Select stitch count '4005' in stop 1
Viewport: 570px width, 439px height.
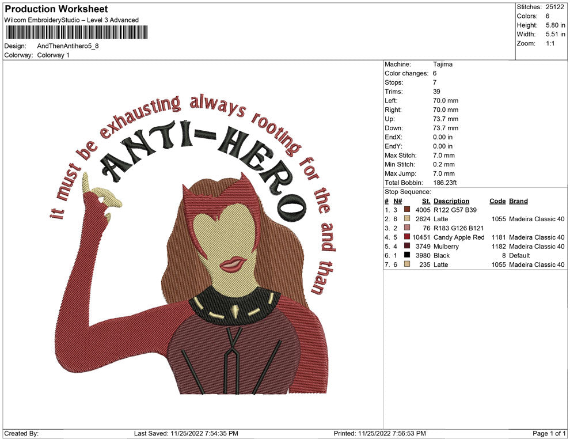423,210
